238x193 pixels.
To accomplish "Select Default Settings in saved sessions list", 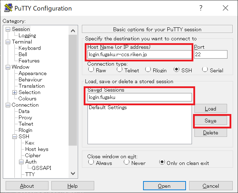I will (x=108, y=107).
